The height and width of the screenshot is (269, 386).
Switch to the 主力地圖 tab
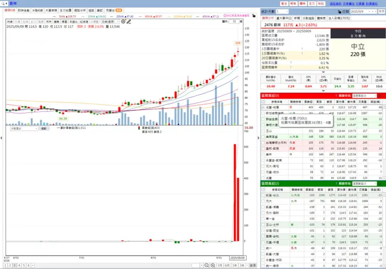coord(66,10)
